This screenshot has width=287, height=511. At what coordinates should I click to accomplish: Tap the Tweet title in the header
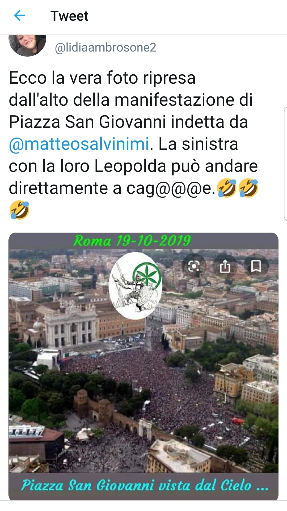point(69,16)
